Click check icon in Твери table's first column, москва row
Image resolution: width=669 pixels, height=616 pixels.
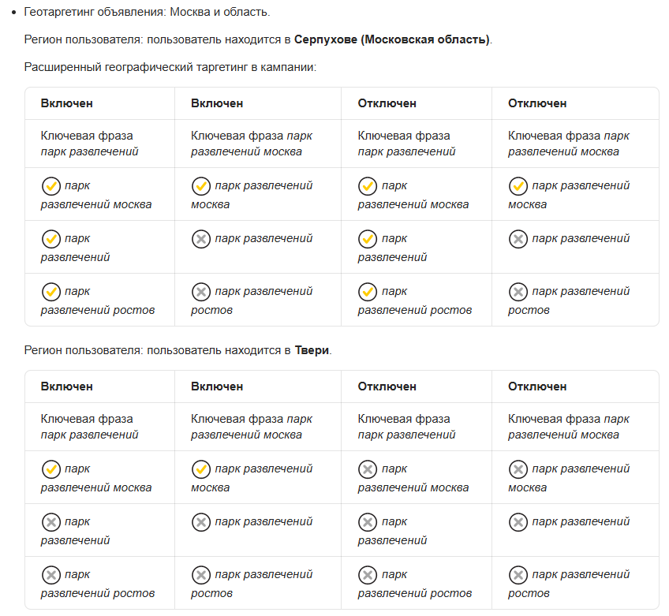click(50, 469)
